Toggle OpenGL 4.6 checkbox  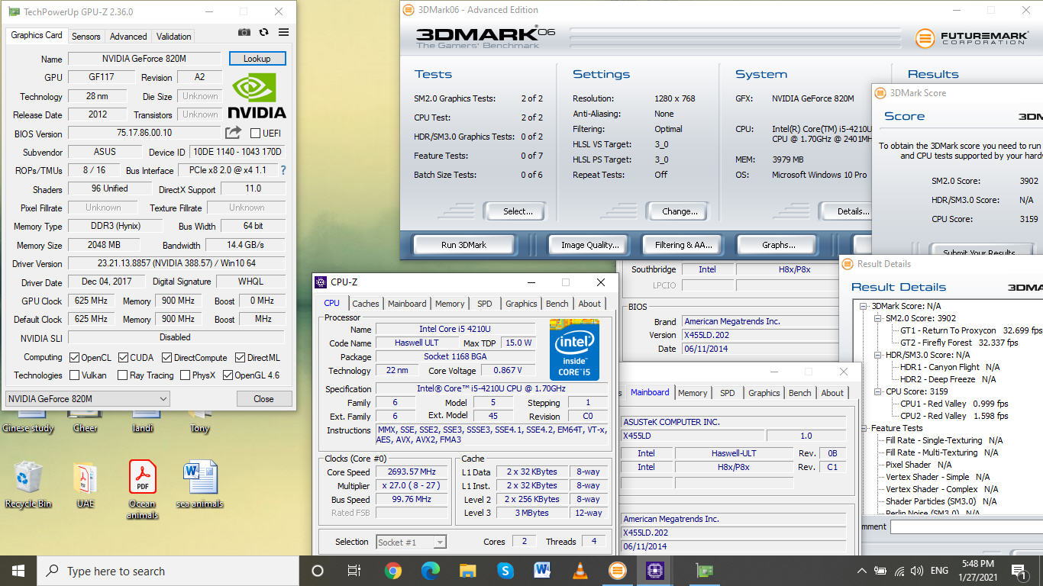(x=227, y=375)
